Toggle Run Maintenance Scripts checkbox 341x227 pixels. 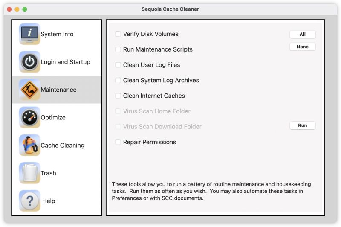coord(118,49)
